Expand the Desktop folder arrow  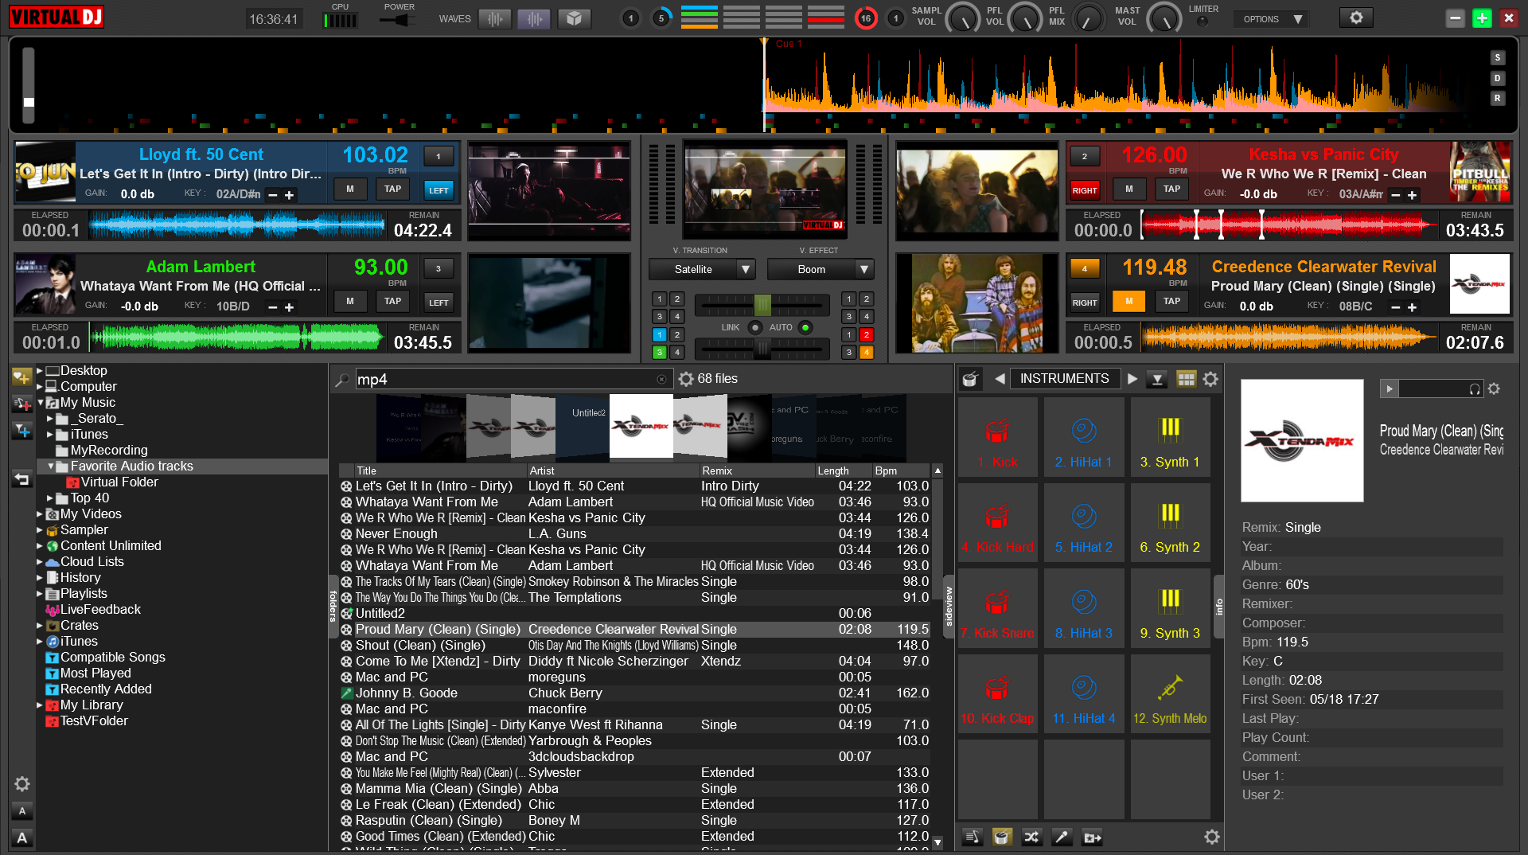click(40, 370)
